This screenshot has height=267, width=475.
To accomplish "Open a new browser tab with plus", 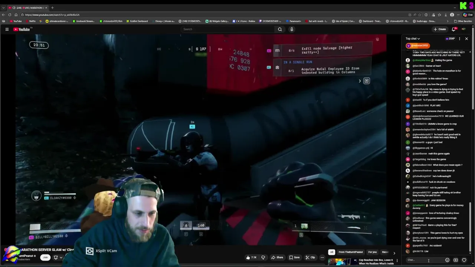I will point(52,8).
